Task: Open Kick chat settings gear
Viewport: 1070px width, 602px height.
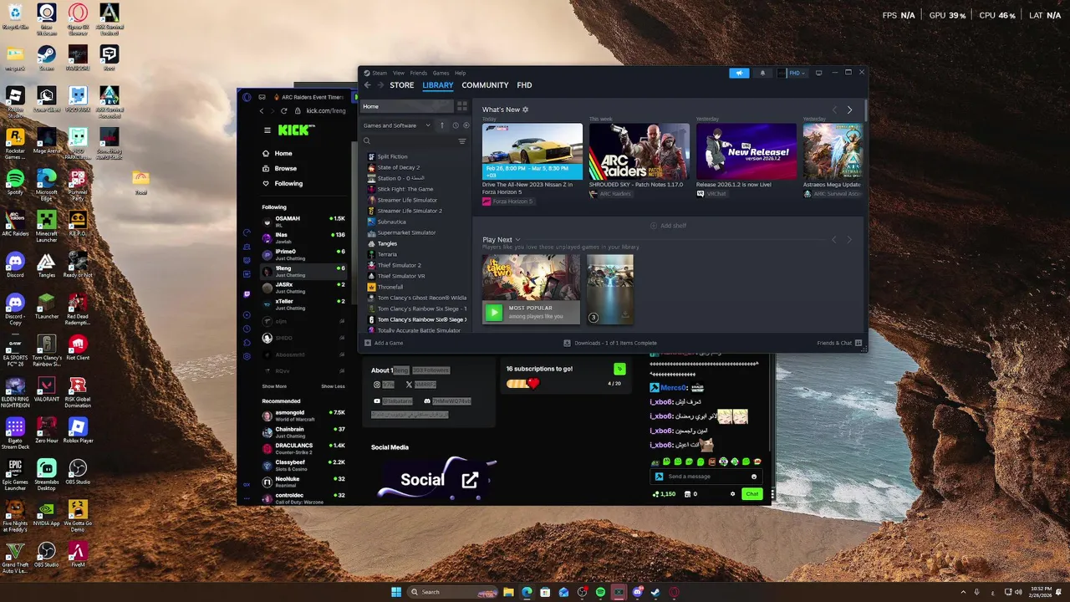Action: click(732, 494)
